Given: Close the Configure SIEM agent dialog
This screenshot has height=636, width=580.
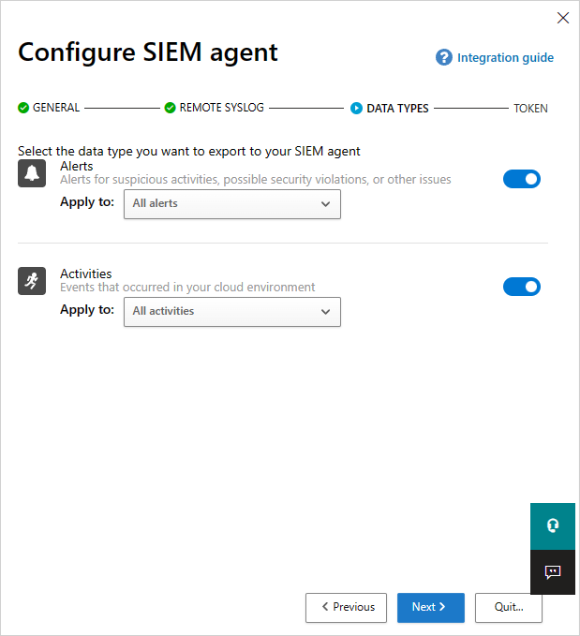Looking at the screenshot, I should (563, 18).
